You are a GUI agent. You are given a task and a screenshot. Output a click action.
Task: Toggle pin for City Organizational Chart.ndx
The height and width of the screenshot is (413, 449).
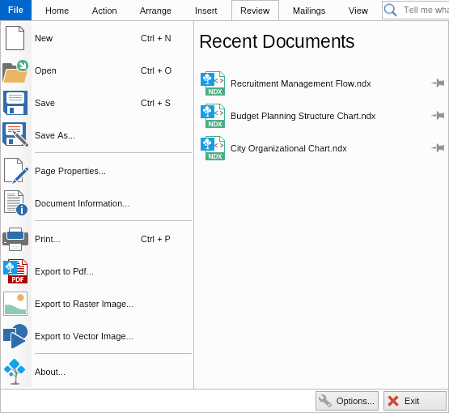438,148
